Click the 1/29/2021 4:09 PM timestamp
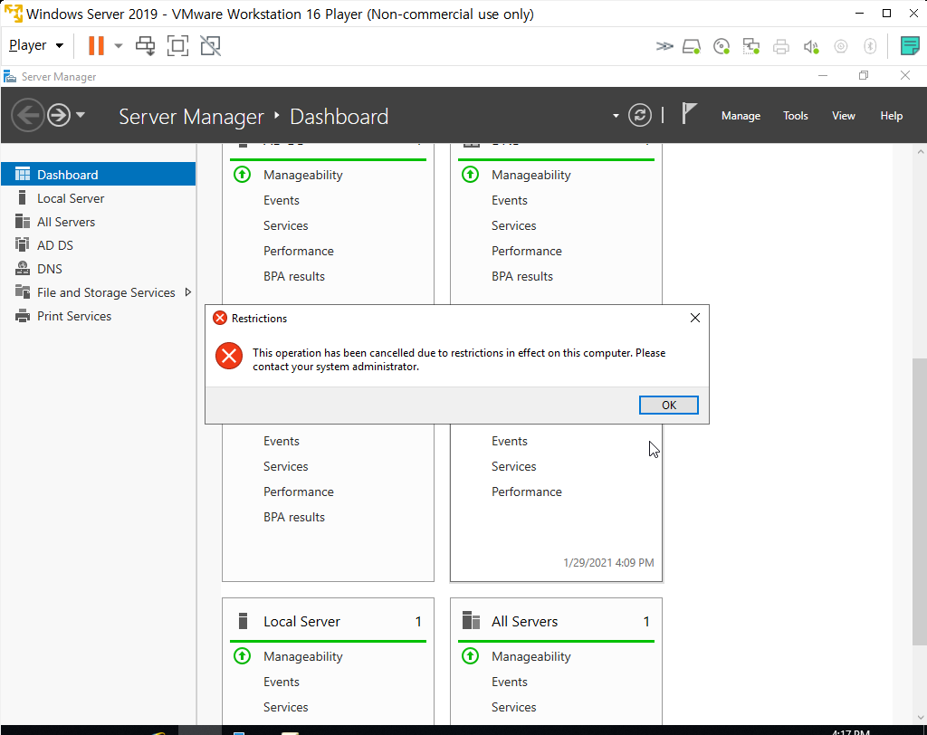This screenshot has width=927, height=735. coord(608,562)
